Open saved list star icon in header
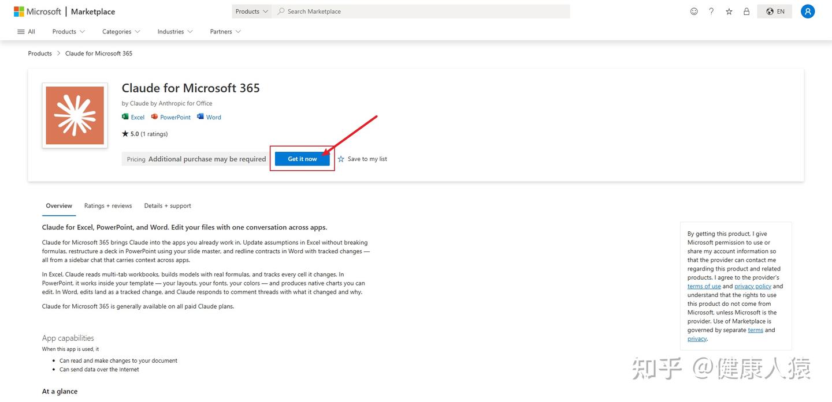832x402 pixels. [729, 12]
